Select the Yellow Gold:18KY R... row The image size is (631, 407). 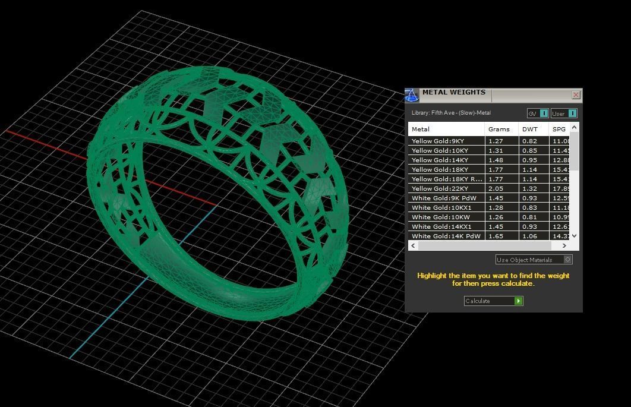coord(489,179)
